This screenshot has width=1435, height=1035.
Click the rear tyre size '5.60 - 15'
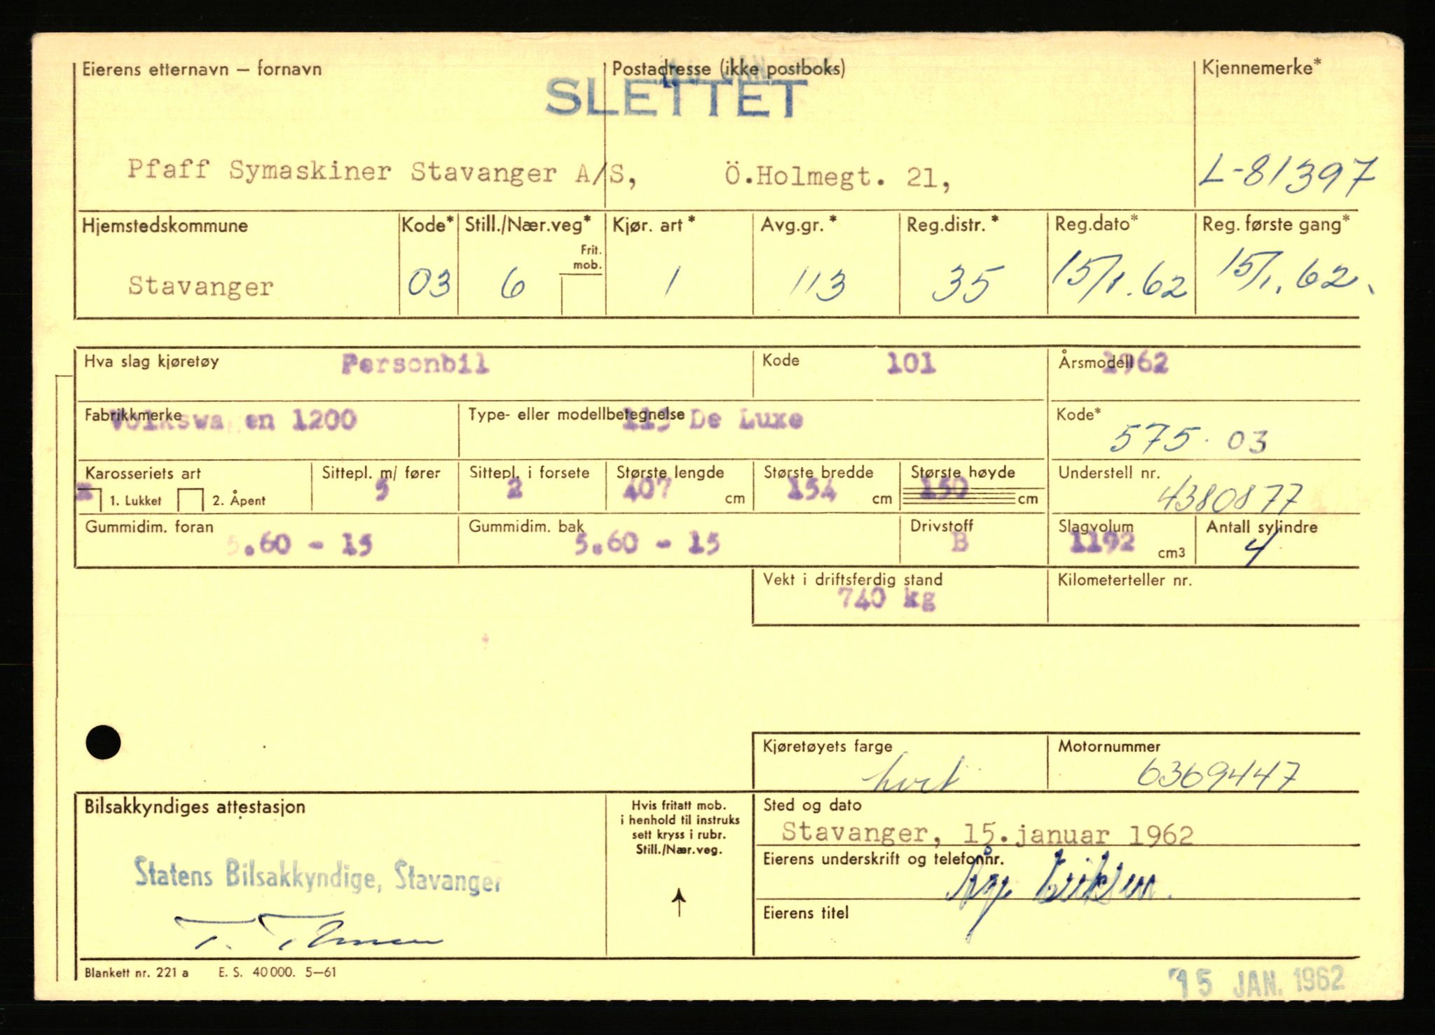coord(646,543)
